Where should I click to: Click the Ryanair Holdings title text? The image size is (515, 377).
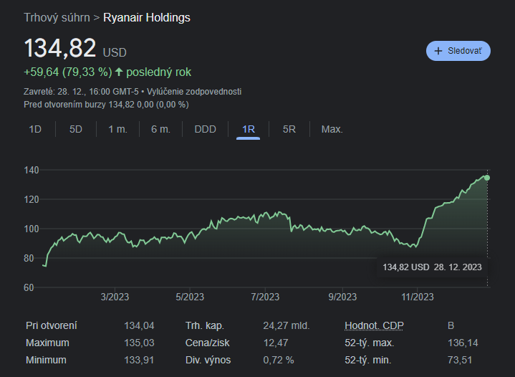147,18
